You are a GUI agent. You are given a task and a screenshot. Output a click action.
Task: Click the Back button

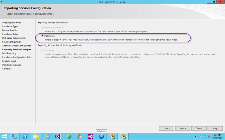(x=166, y=129)
